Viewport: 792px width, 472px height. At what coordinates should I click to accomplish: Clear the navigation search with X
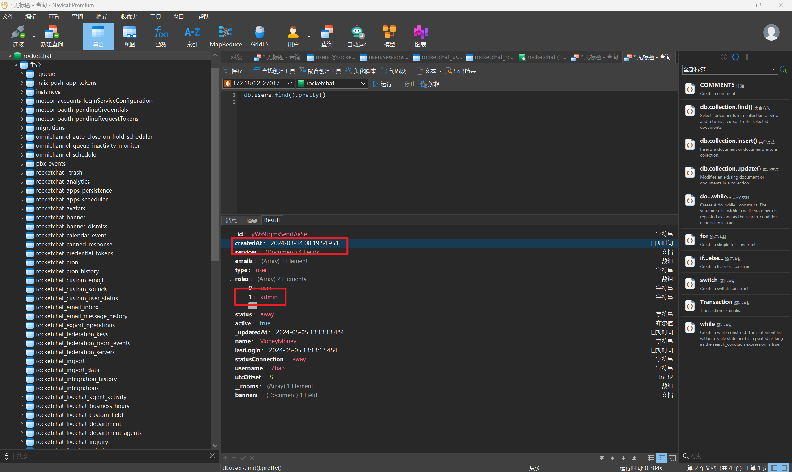pos(212,456)
